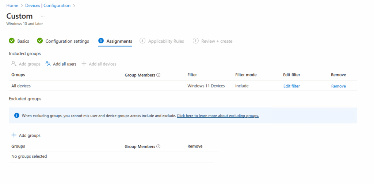Click the Group Members info icon in Excluded groups
The width and height of the screenshot is (374, 184).
pos(159,146)
